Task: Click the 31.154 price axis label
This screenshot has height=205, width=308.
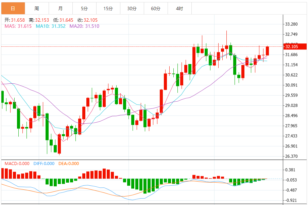Action: point(291,65)
